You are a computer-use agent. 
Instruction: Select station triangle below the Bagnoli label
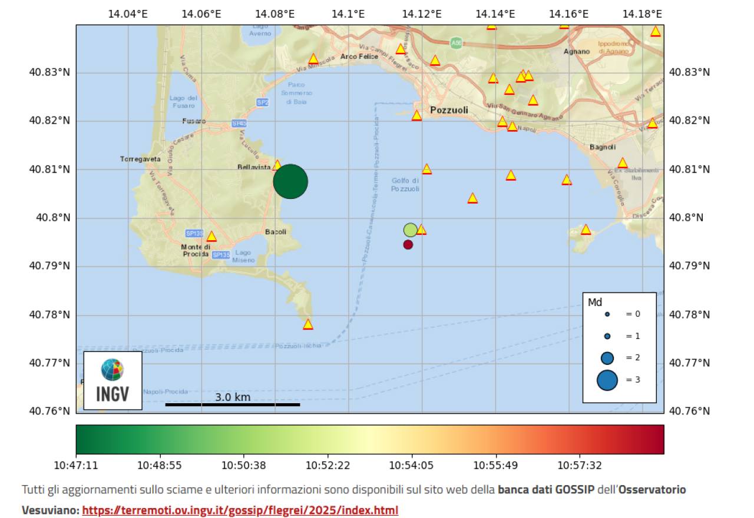[x=623, y=163]
